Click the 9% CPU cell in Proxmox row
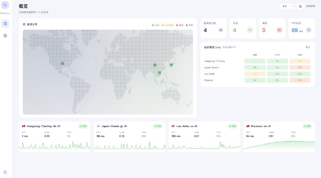321x178 pixels. [277, 80]
